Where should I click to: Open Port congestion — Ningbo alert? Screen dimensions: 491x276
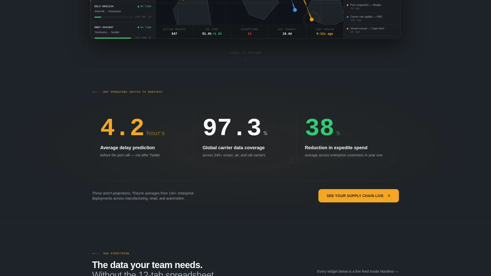point(372,7)
